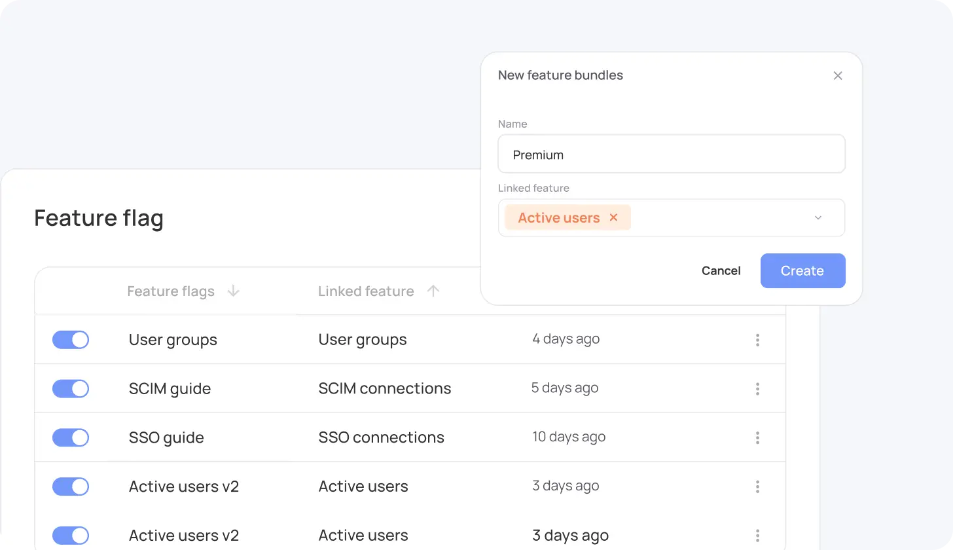Image resolution: width=953 pixels, height=550 pixels.
Task: Open the bottom Active users v2 row menu
Action: tap(757, 535)
